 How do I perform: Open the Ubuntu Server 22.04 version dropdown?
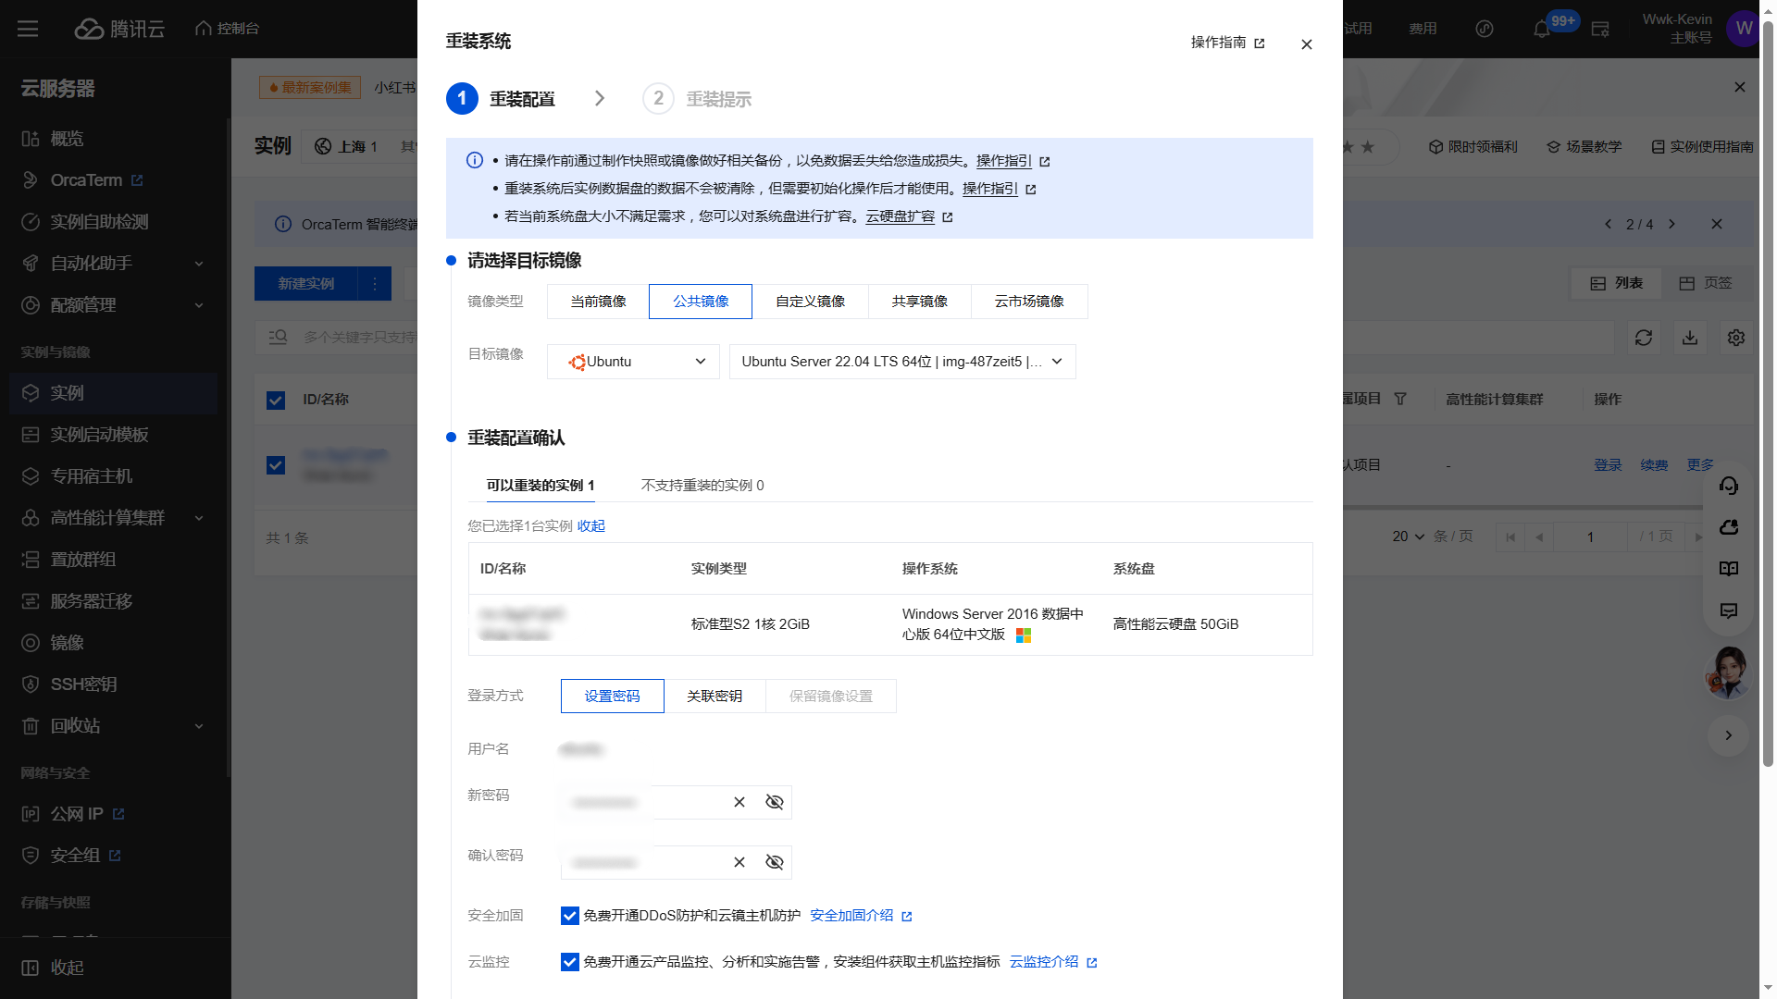coord(902,362)
